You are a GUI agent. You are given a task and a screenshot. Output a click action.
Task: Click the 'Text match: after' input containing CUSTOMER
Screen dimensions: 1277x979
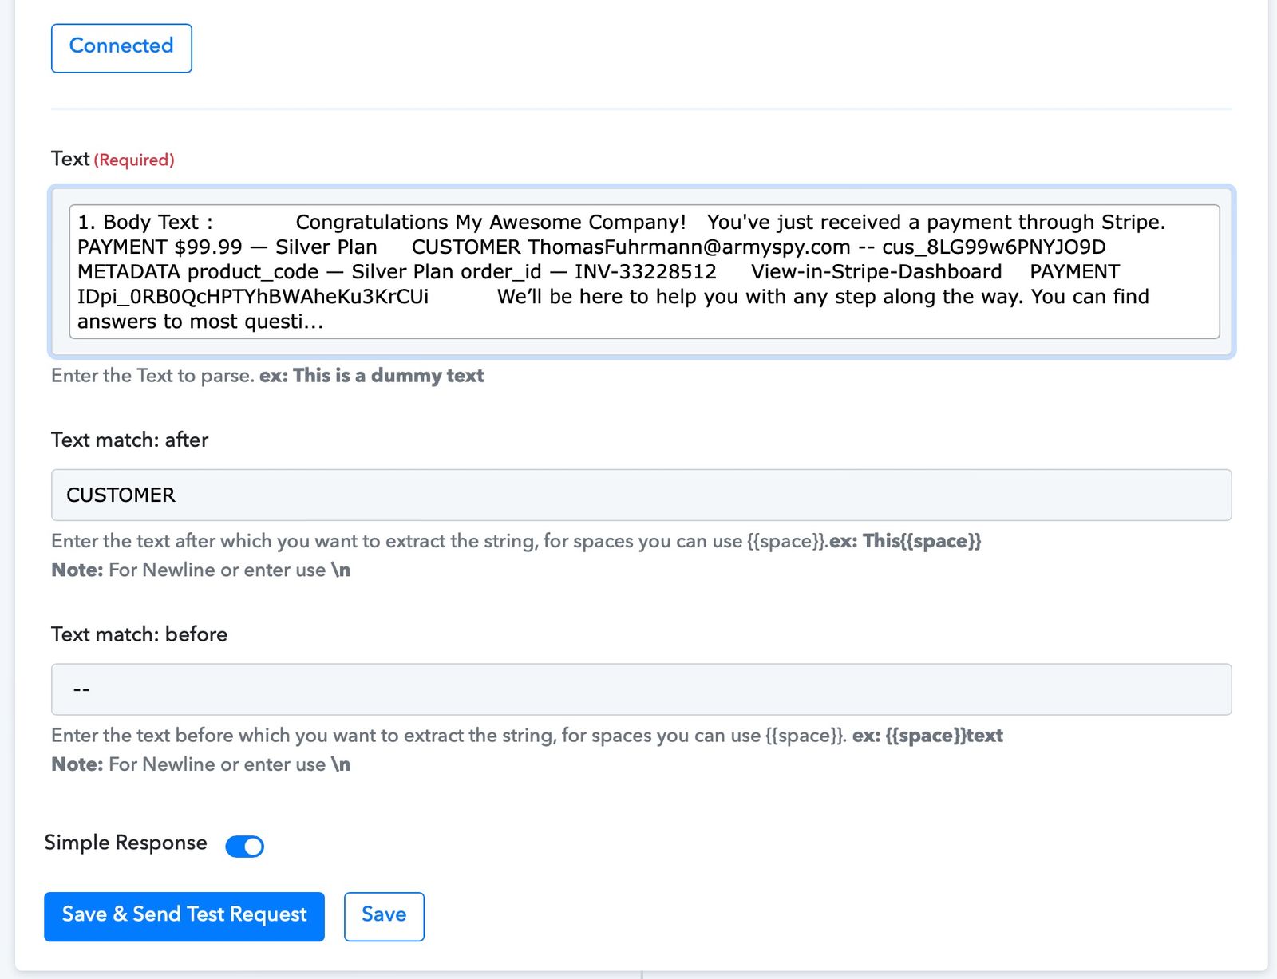[x=641, y=495]
